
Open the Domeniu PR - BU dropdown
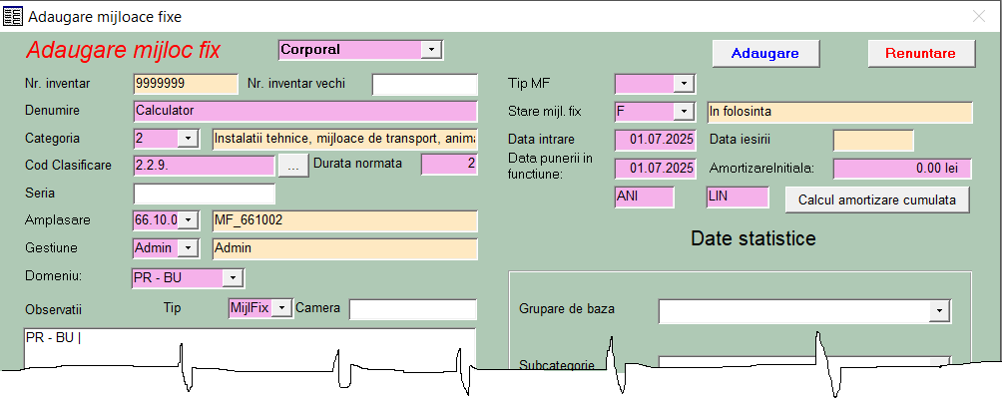tap(232, 278)
